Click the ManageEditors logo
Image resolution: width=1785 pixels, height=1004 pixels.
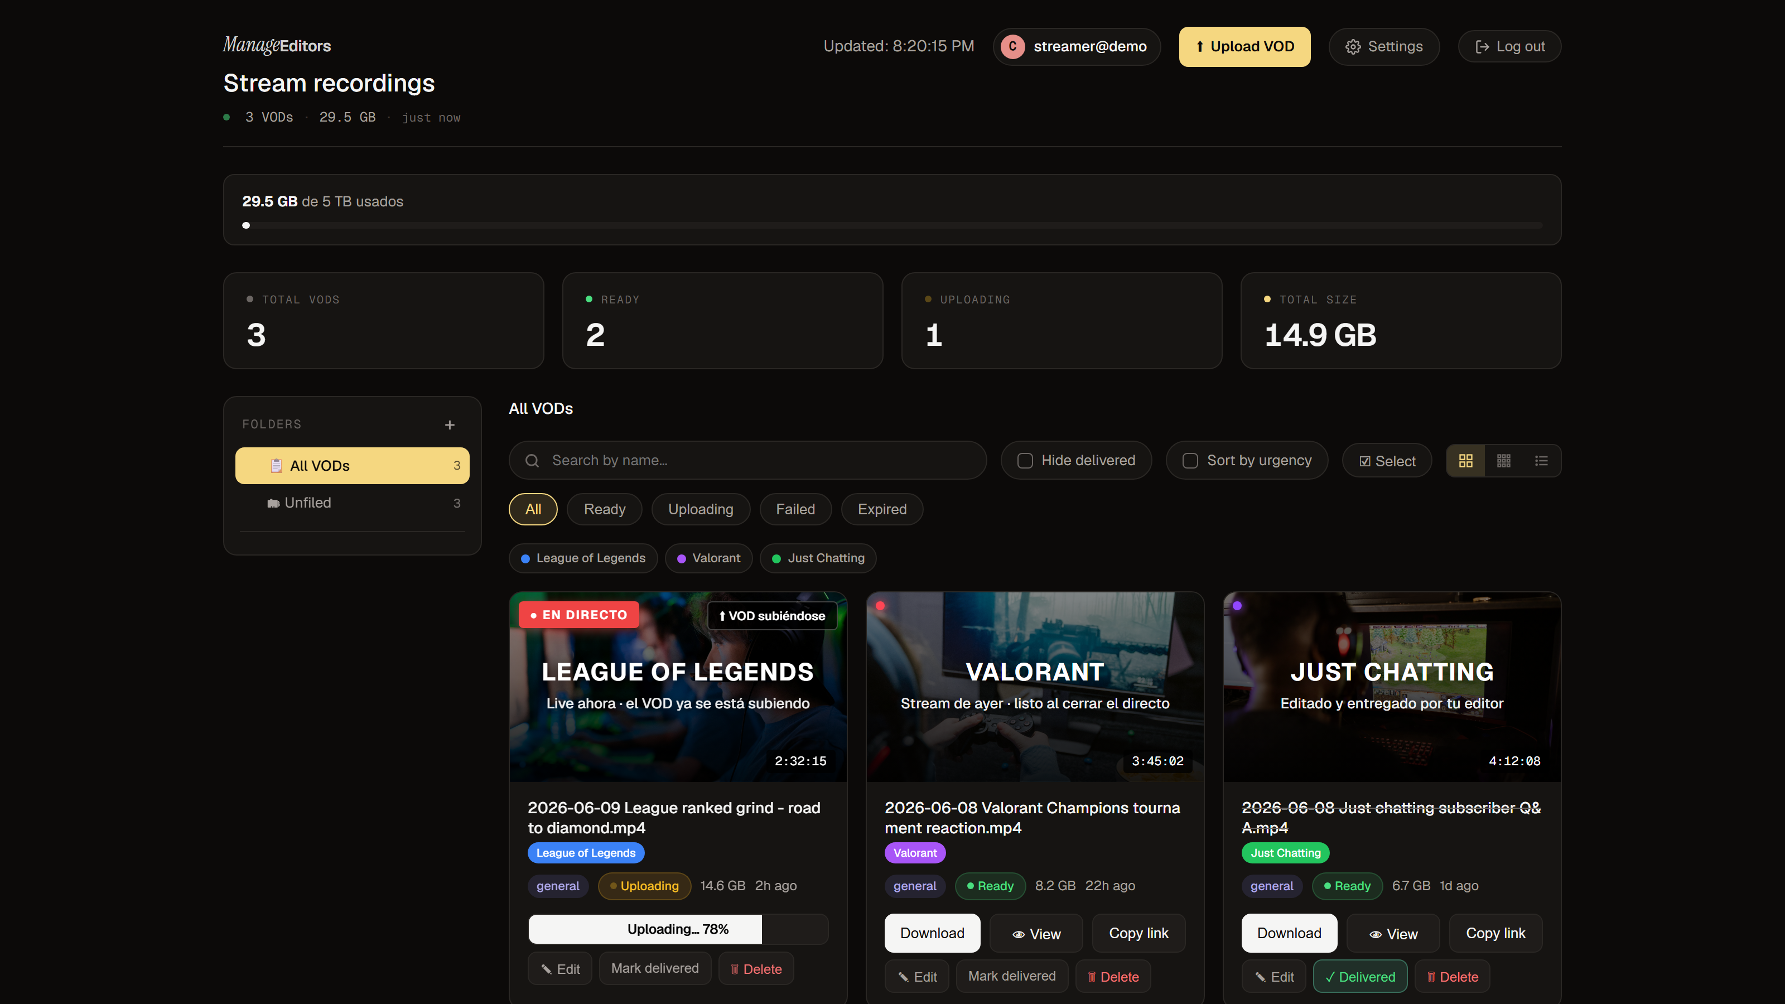277,46
